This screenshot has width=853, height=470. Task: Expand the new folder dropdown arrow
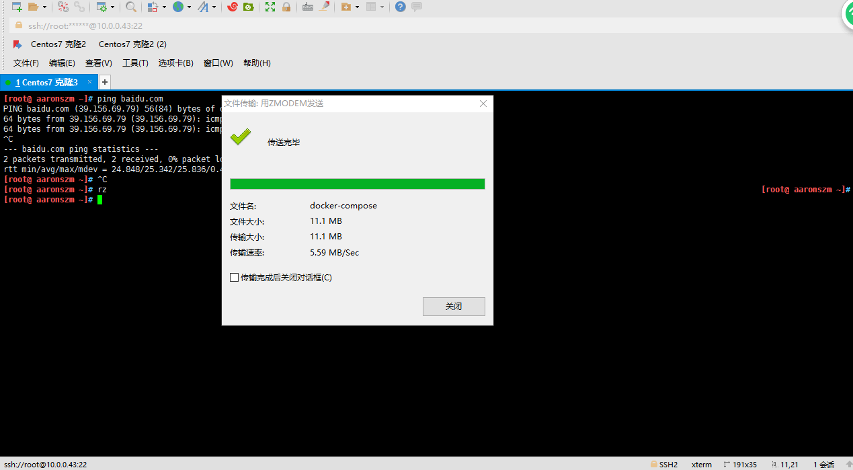357,7
